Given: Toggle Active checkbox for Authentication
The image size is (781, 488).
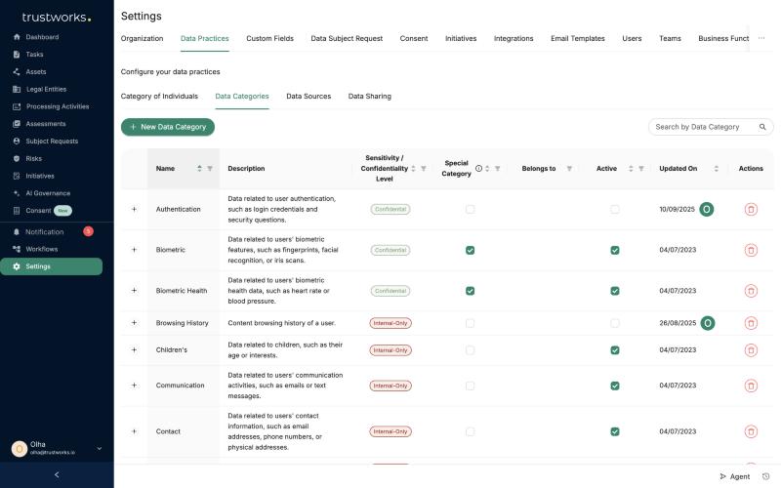Looking at the screenshot, I should (615, 209).
